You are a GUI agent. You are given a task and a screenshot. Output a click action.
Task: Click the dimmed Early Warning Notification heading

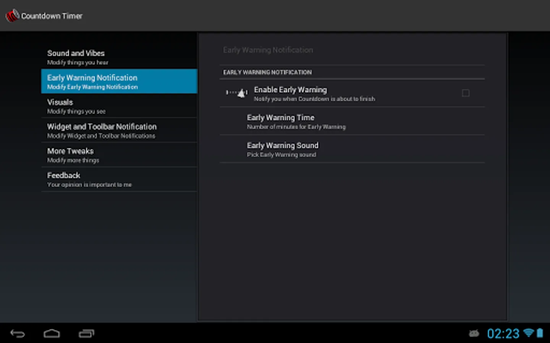268,50
